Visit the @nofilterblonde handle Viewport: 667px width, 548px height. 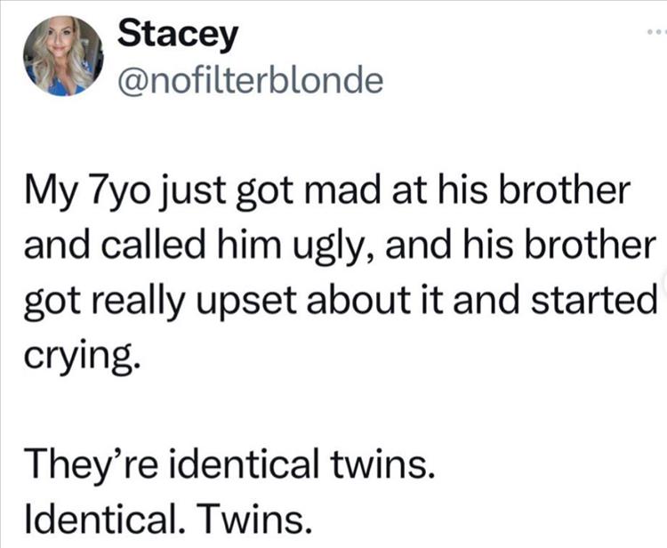point(251,81)
